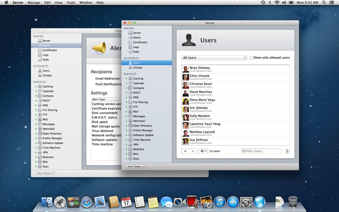
Task: Open Safari from the Dock
Action: [86, 202]
